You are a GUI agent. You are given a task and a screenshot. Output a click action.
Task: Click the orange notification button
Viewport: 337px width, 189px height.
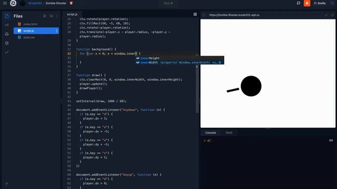(307, 3)
